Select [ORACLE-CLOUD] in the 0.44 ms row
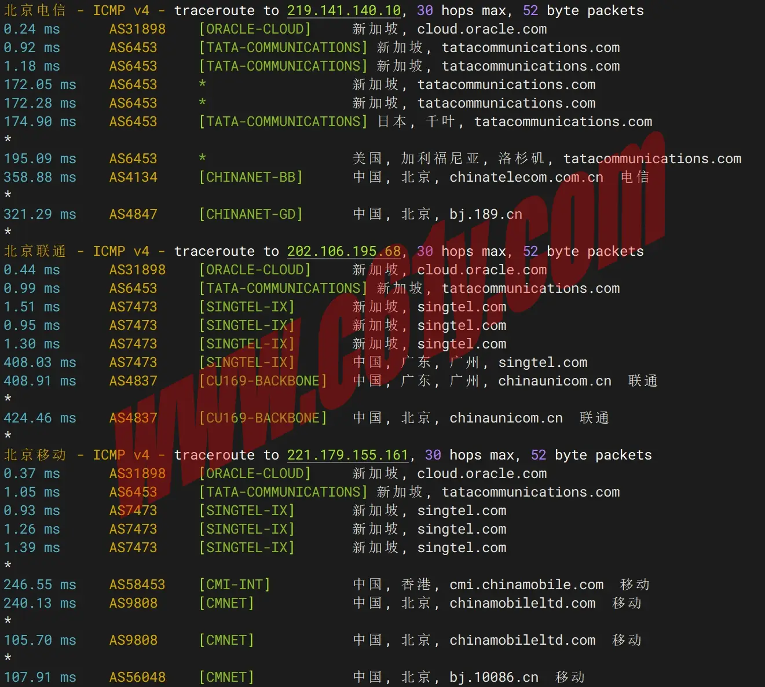This screenshot has width=765, height=687. point(255,270)
